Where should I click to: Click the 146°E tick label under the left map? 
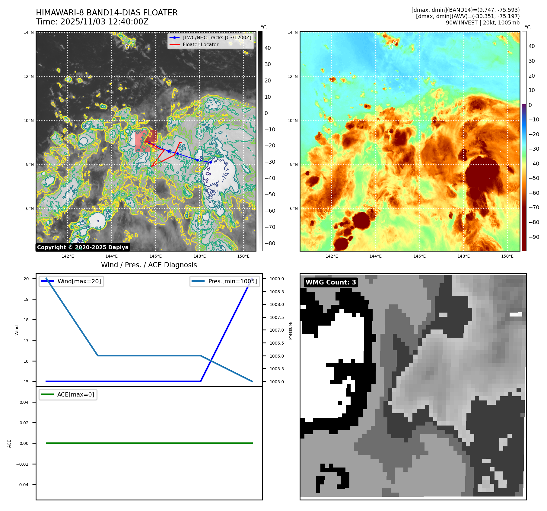pyautogui.click(x=155, y=256)
